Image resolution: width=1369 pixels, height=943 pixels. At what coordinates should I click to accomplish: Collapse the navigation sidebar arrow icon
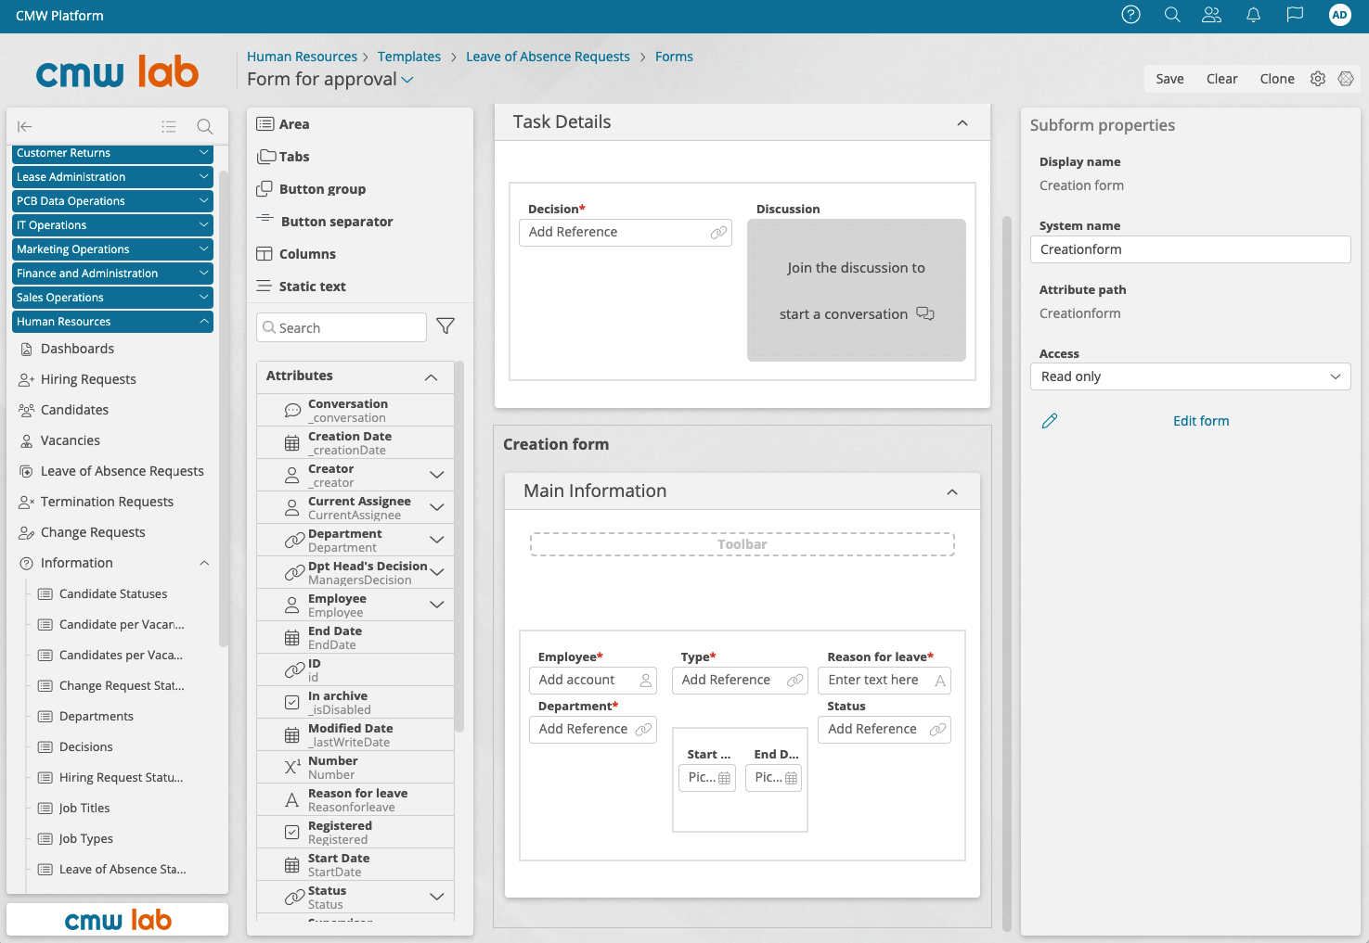[25, 126]
